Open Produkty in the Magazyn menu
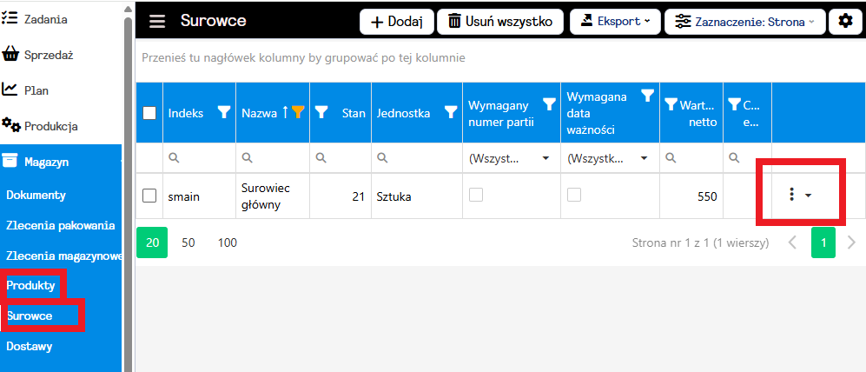The image size is (866, 372). coord(31,285)
